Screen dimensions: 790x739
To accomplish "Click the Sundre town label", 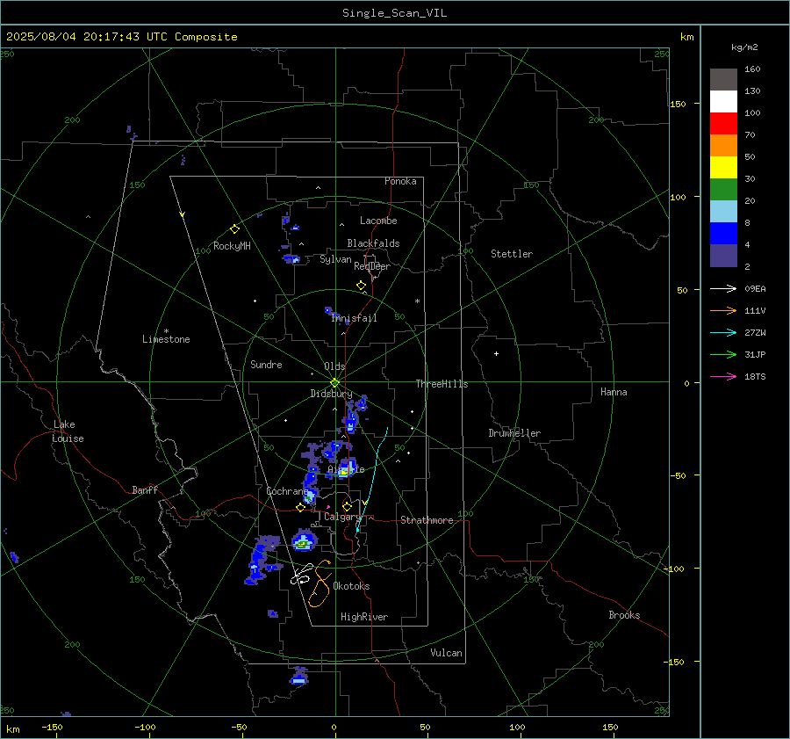I will (x=266, y=364).
